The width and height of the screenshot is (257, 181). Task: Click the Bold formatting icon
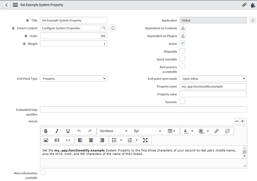pos(46,131)
